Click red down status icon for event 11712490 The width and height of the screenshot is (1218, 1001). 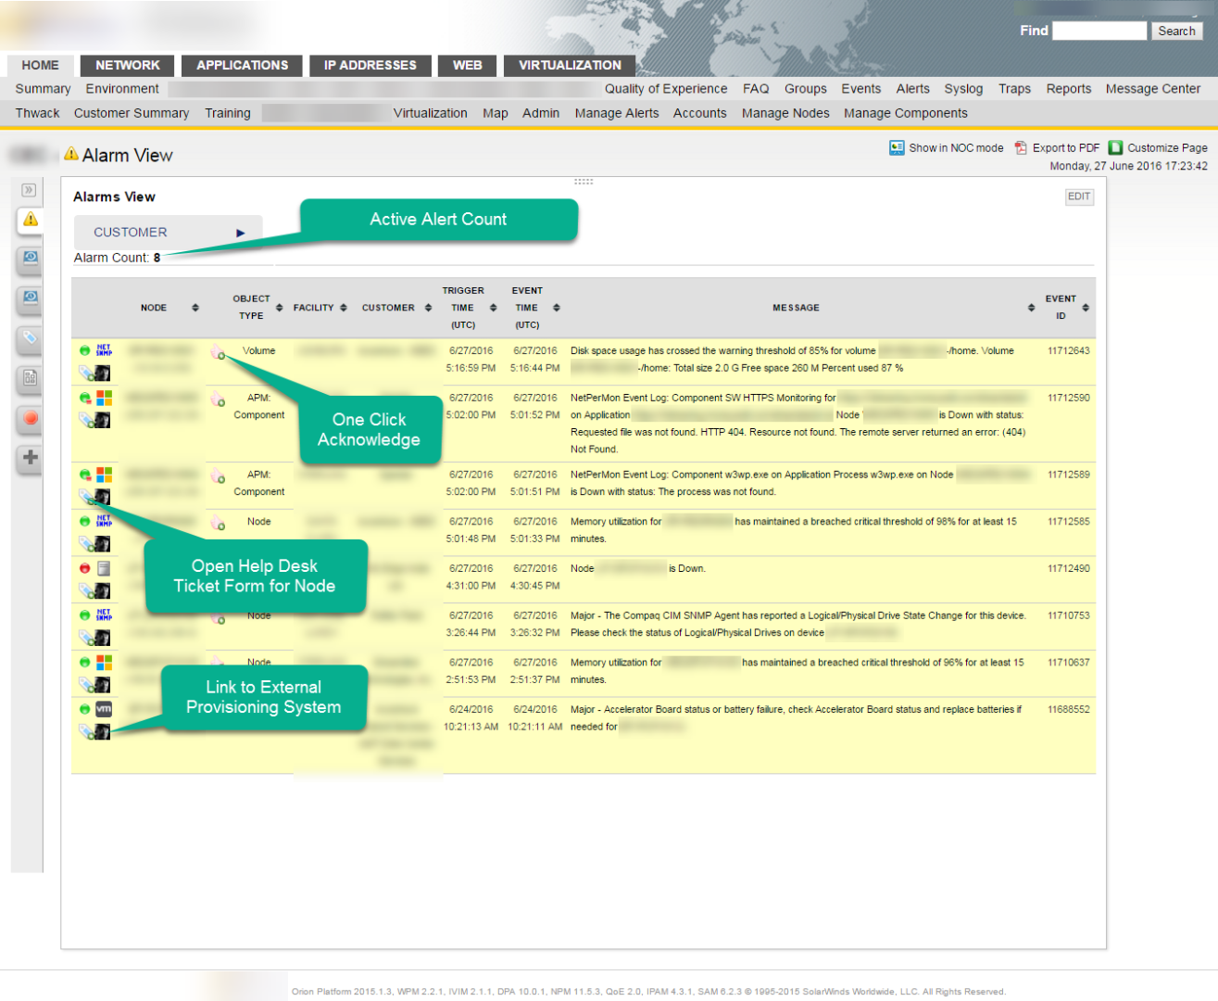pyautogui.click(x=84, y=568)
